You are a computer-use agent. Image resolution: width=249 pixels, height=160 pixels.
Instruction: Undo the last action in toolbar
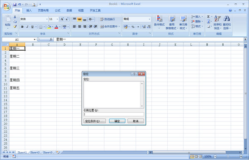(20, 5)
